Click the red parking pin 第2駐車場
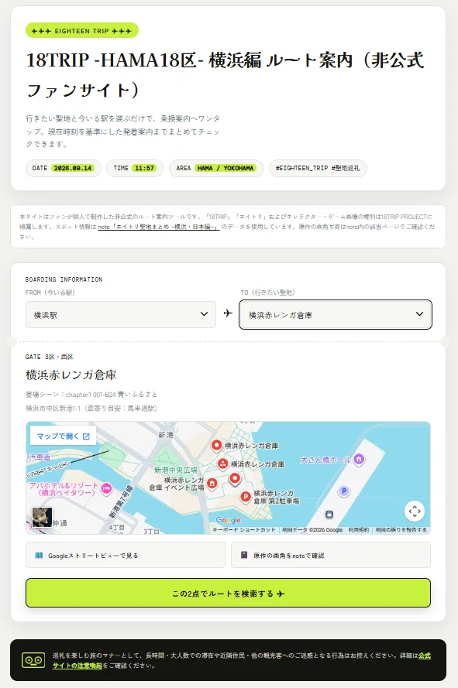458x688 pixels. (245, 497)
